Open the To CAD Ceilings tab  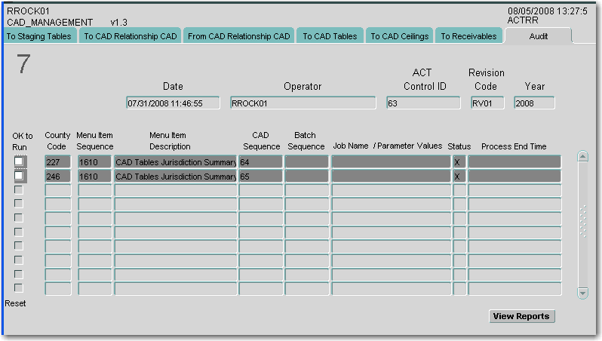tap(399, 36)
